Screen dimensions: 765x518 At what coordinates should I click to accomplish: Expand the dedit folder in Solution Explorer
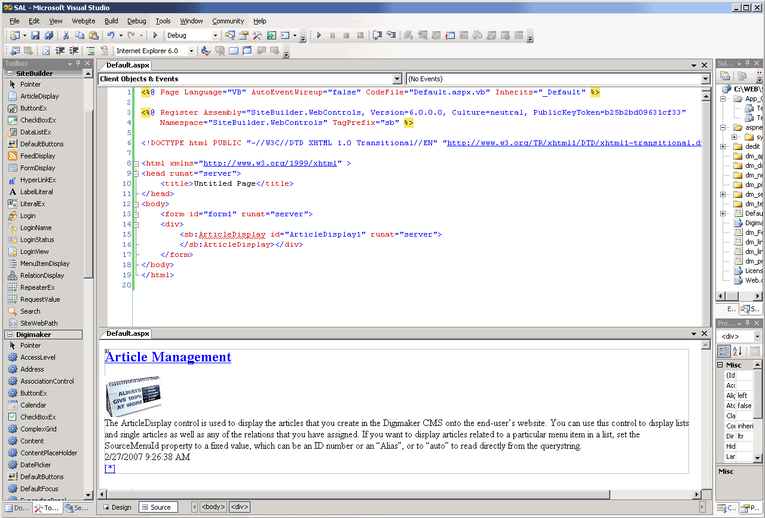pos(723,146)
